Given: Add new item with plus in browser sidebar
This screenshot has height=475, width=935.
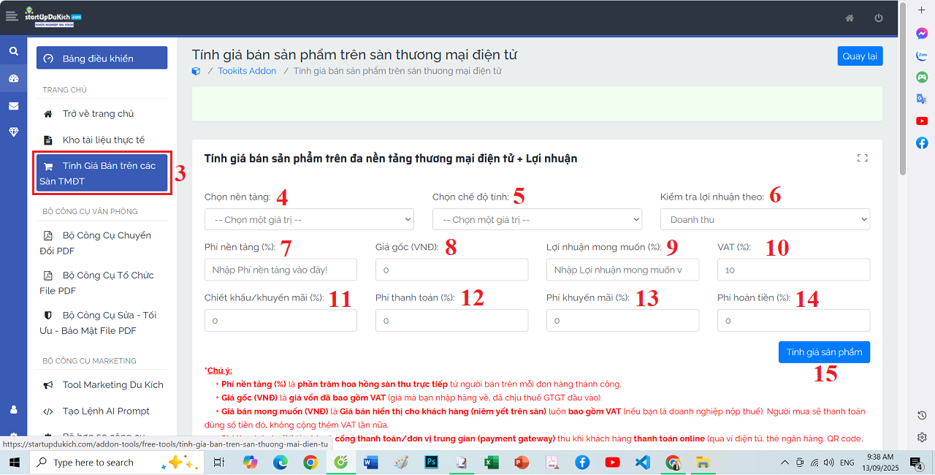Looking at the screenshot, I should pyautogui.click(x=922, y=9).
